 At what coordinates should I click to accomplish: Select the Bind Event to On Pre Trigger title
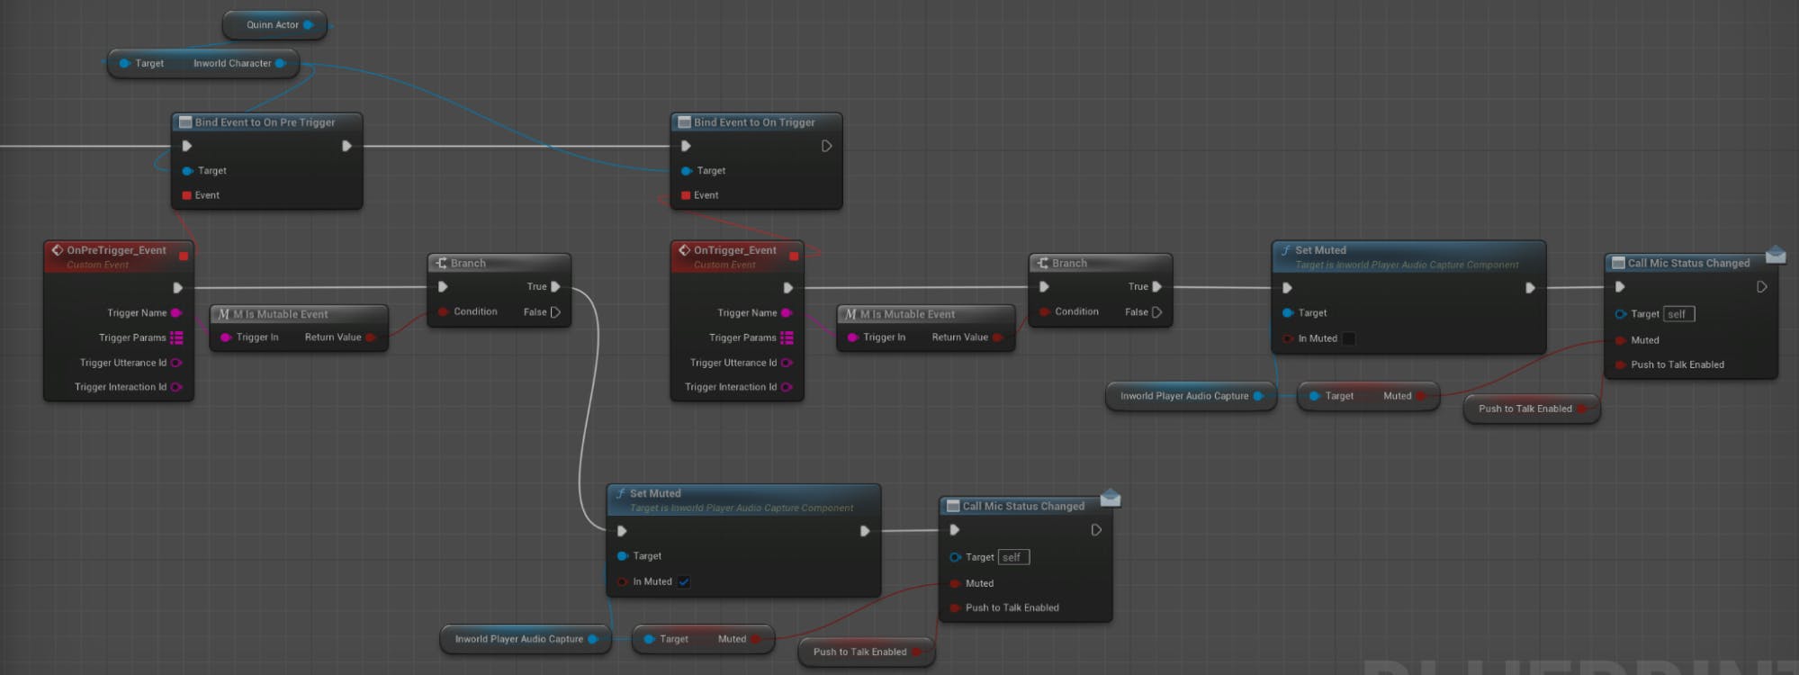click(265, 122)
